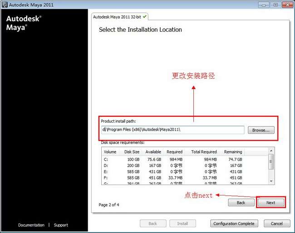Click the Remaining column header
The image size is (295, 233).
233,152
